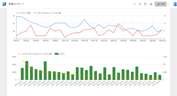Click the 編集 edit button
This screenshot has width=177, height=96.
tap(161, 4)
